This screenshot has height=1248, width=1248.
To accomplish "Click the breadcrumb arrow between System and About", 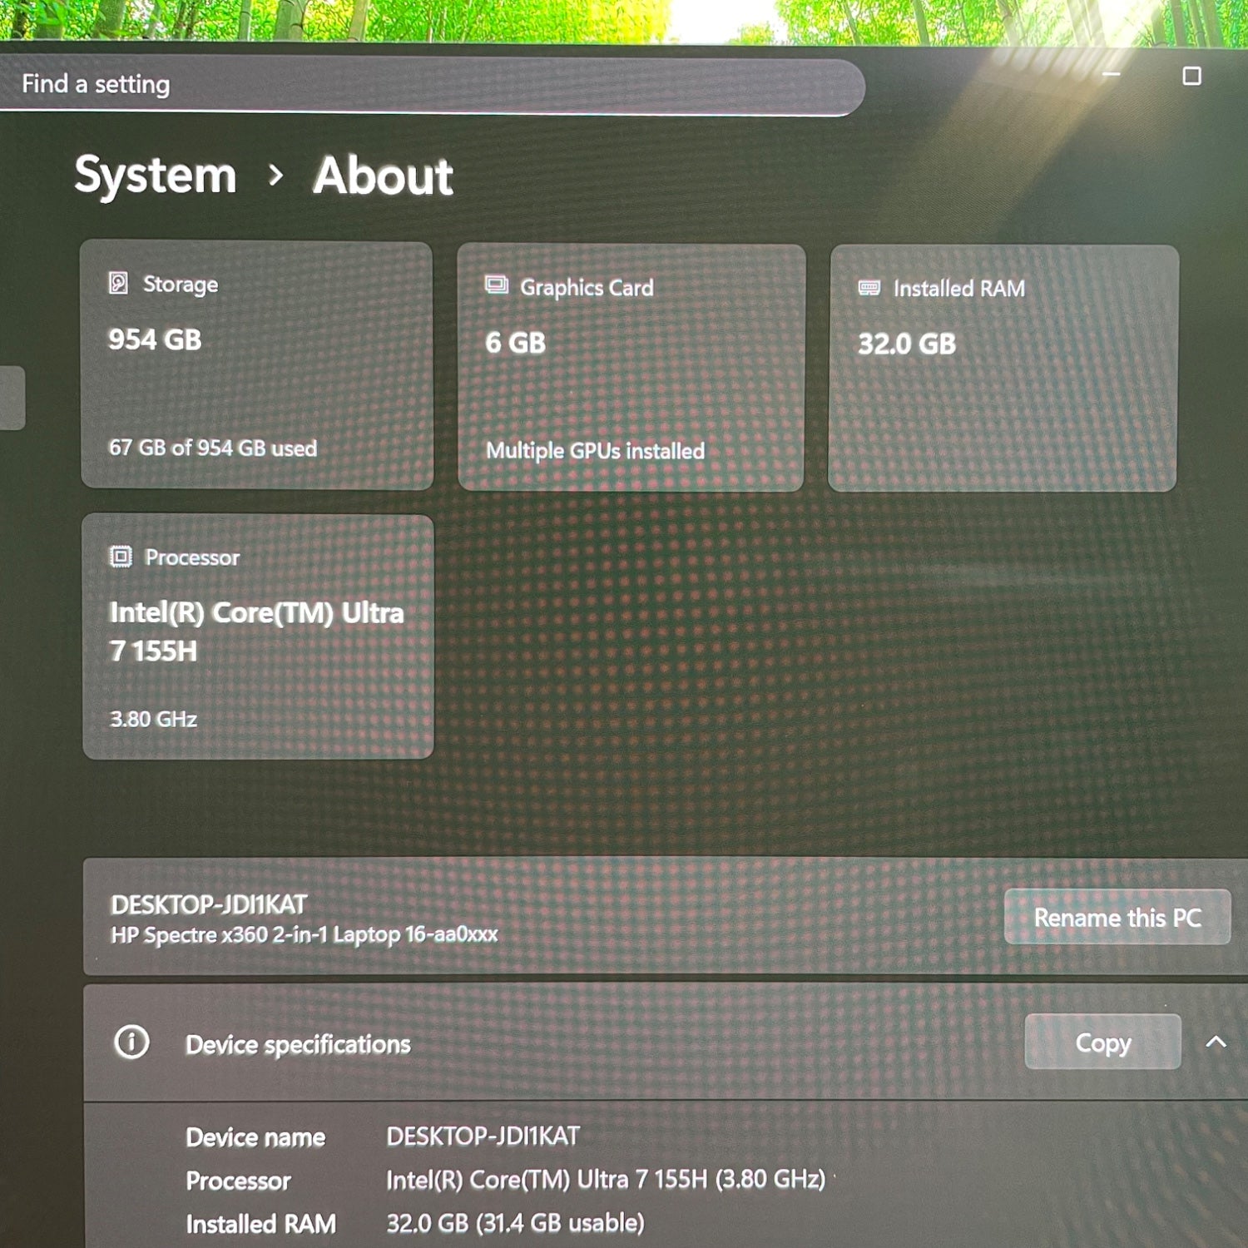I will pos(275,176).
